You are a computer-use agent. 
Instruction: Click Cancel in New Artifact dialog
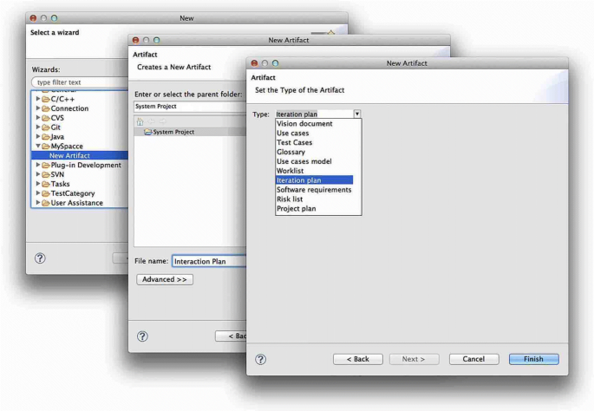[x=473, y=359]
